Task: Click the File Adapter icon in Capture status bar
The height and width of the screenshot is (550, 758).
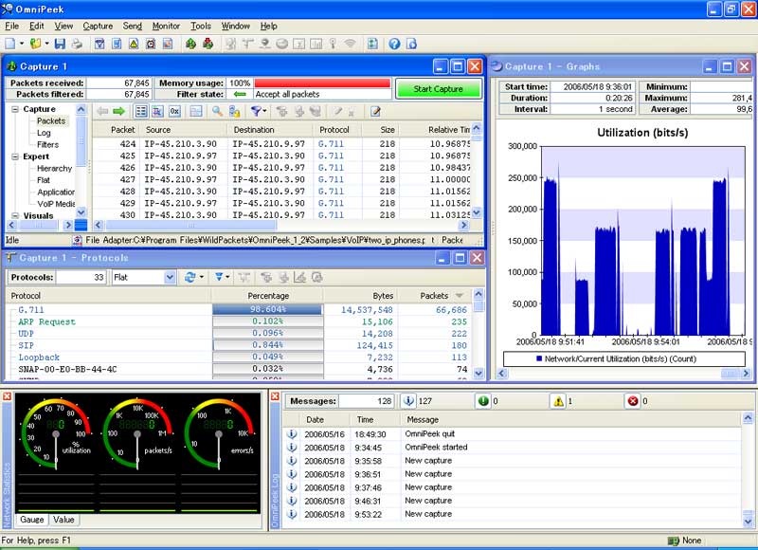Action: (x=78, y=240)
